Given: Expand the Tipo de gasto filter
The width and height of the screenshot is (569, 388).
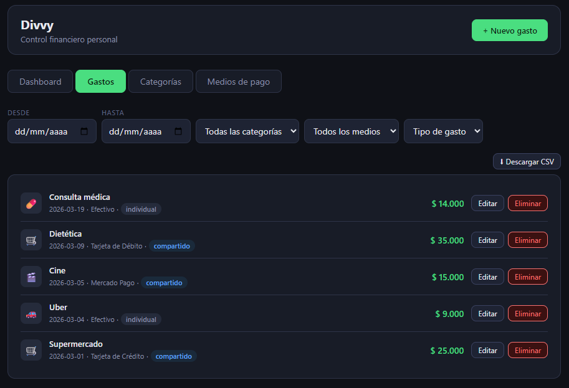Looking at the screenshot, I should (x=443, y=131).
